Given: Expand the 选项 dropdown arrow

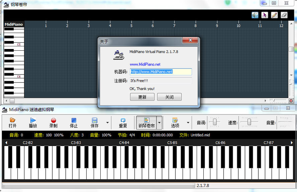Looking at the screenshot, I should [188, 123].
